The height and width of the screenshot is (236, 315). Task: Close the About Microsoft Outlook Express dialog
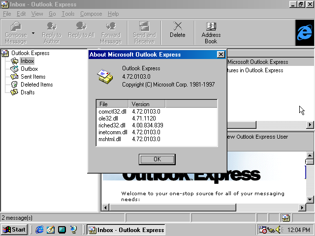click(x=221, y=55)
